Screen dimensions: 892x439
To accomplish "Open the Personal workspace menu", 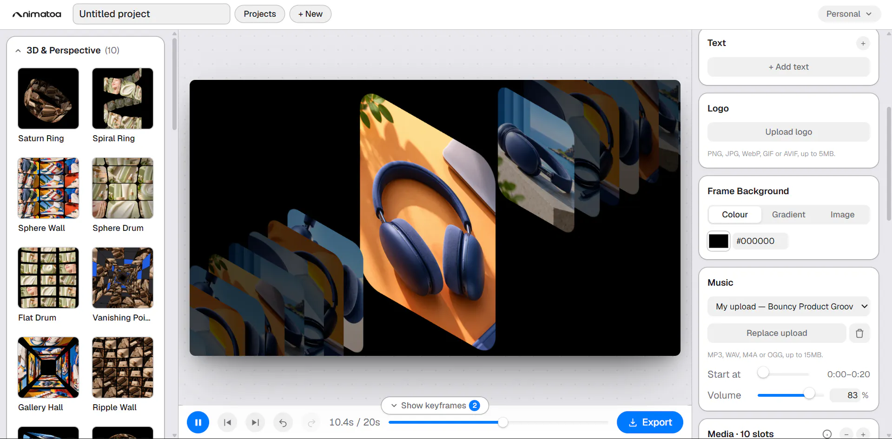I will click(849, 14).
